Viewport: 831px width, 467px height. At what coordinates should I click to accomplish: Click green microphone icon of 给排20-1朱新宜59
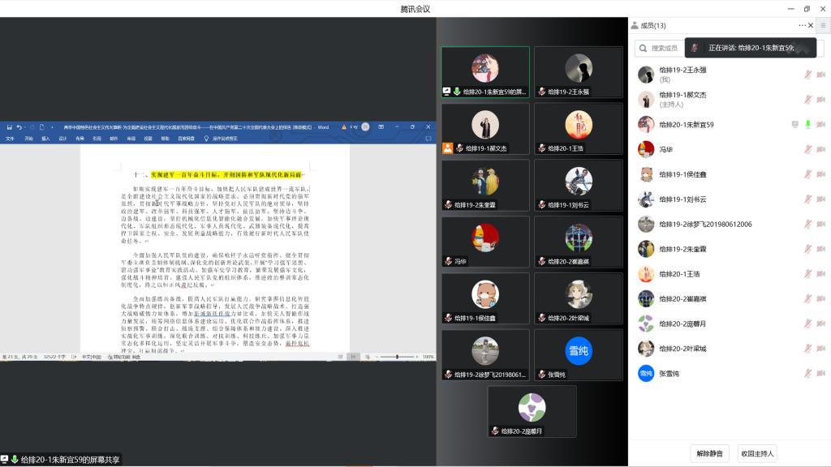[x=807, y=125]
